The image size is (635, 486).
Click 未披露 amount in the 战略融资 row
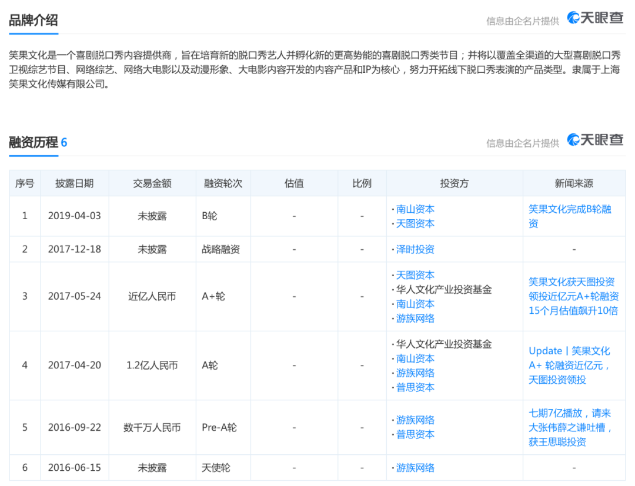coord(152,249)
